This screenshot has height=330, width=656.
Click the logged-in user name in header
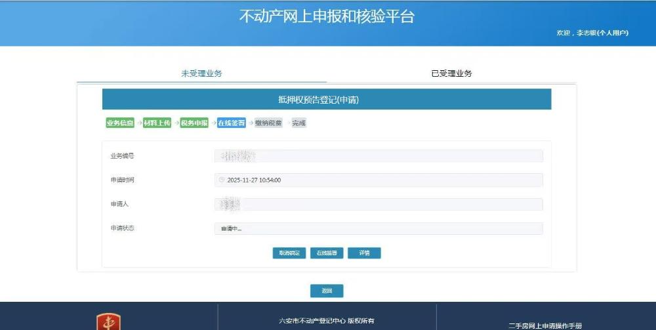[586, 33]
